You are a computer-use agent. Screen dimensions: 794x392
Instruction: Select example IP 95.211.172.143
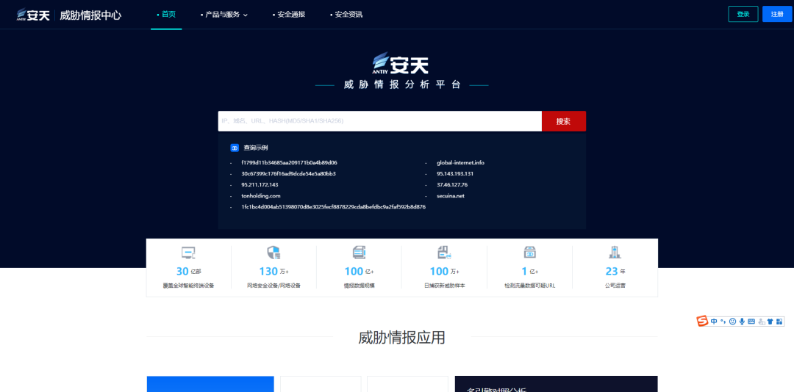[260, 184]
